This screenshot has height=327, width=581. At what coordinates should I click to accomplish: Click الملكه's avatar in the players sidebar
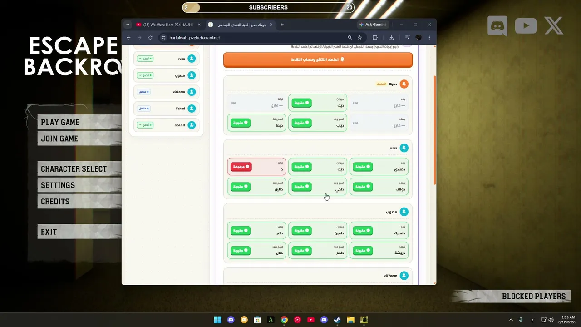pyautogui.click(x=192, y=125)
